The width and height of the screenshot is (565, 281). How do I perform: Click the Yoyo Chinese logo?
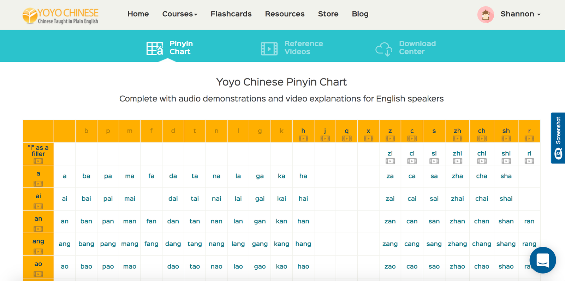click(x=60, y=16)
